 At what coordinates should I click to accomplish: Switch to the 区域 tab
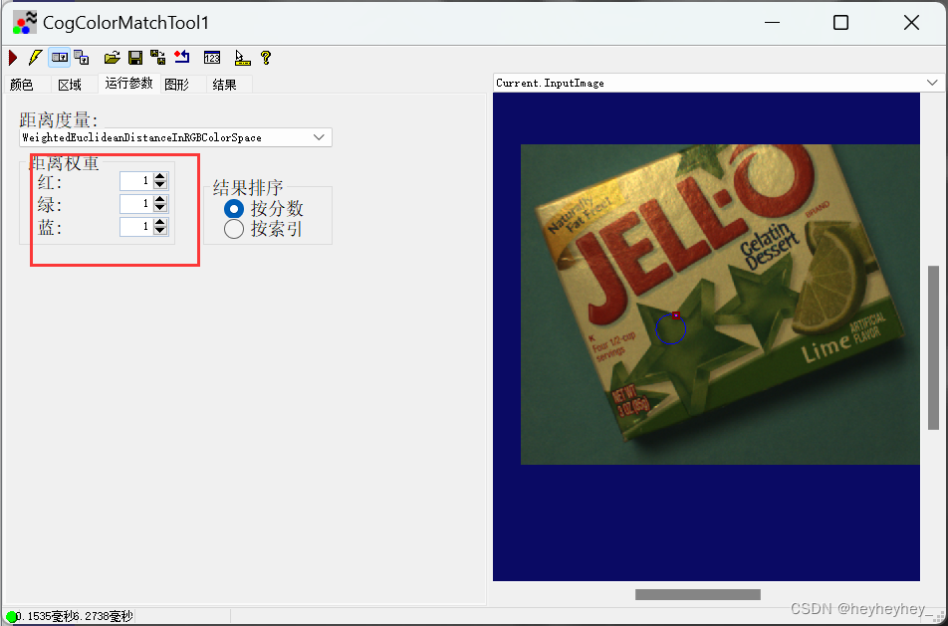(70, 85)
